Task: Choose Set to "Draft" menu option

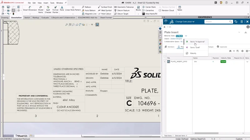Action: point(195,47)
